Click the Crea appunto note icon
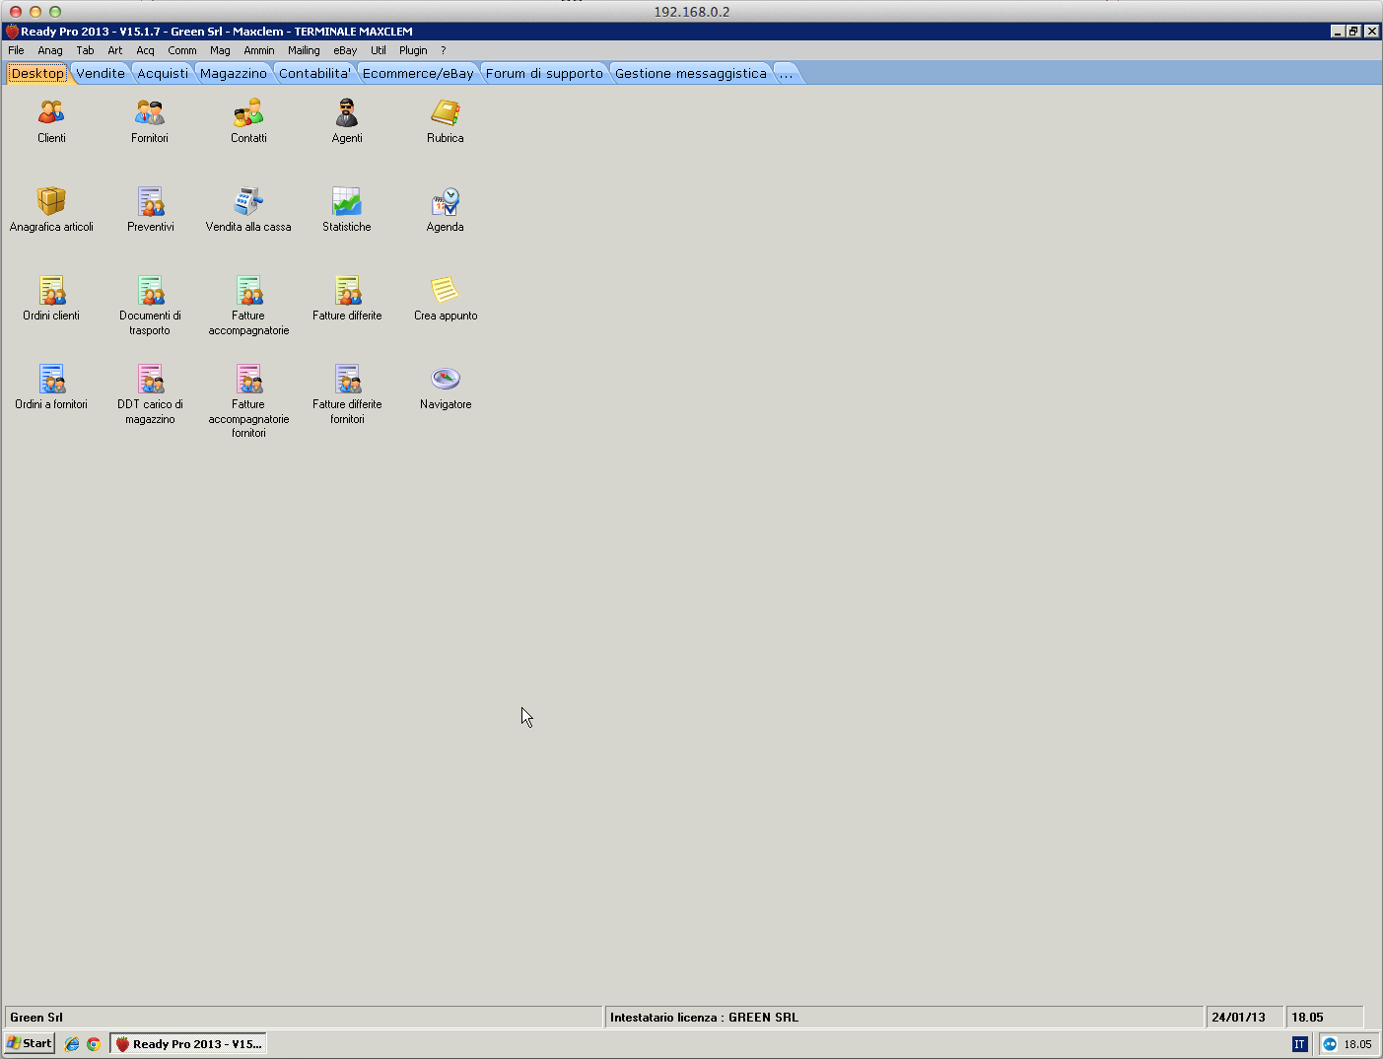1383x1059 pixels. click(446, 290)
